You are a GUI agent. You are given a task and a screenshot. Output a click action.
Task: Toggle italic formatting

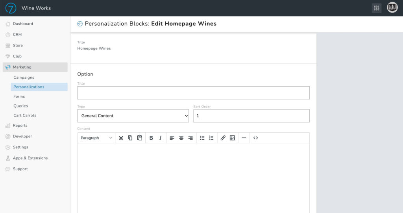tap(161, 138)
